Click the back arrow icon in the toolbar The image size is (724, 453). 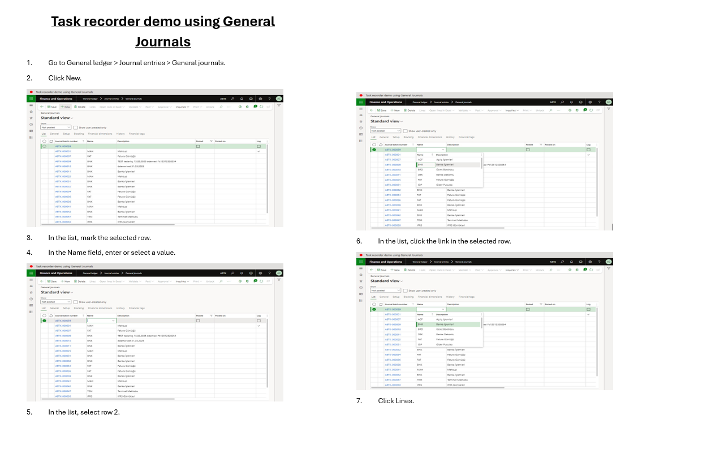pyautogui.click(x=41, y=107)
